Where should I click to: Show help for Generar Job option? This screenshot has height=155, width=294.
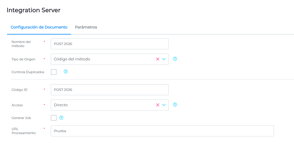click(61, 118)
